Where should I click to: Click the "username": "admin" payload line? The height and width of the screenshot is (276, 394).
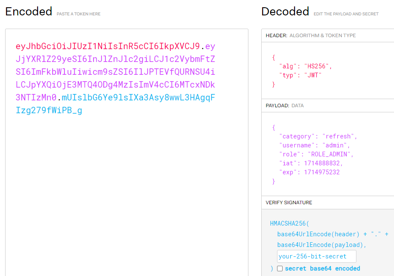point(314,145)
